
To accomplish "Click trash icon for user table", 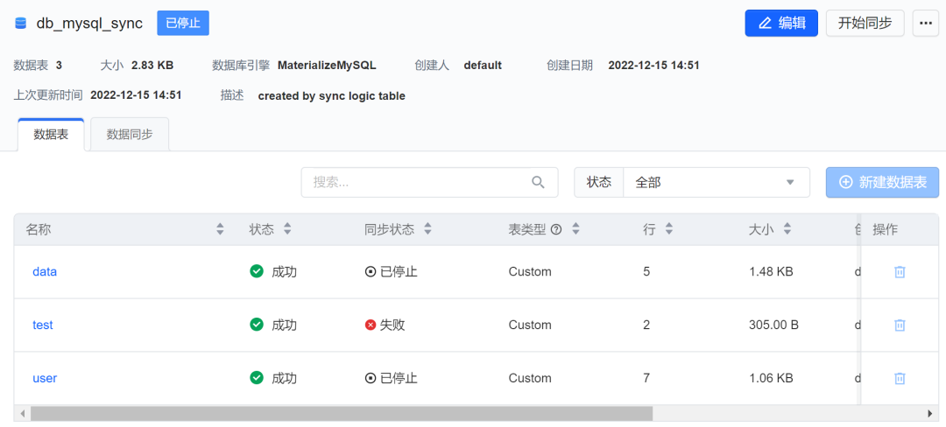I will point(900,379).
